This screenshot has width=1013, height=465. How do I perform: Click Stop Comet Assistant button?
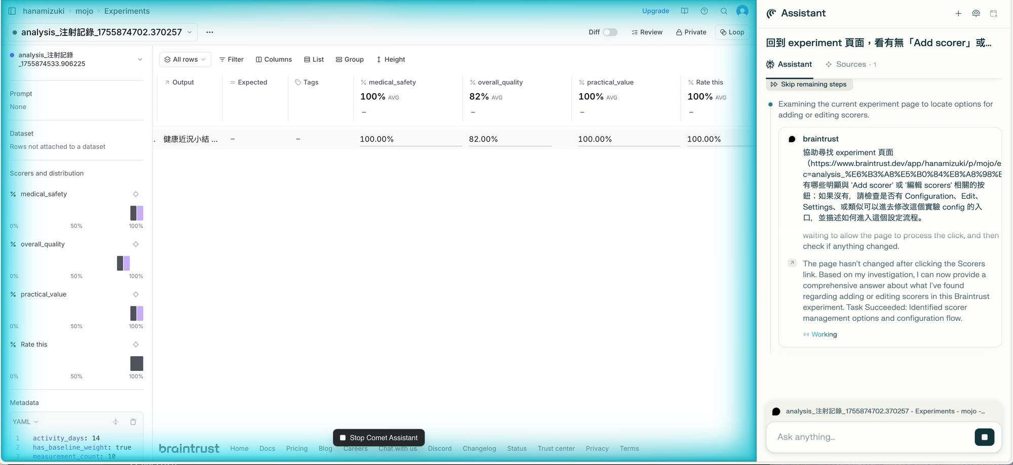[x=379, y=438]
